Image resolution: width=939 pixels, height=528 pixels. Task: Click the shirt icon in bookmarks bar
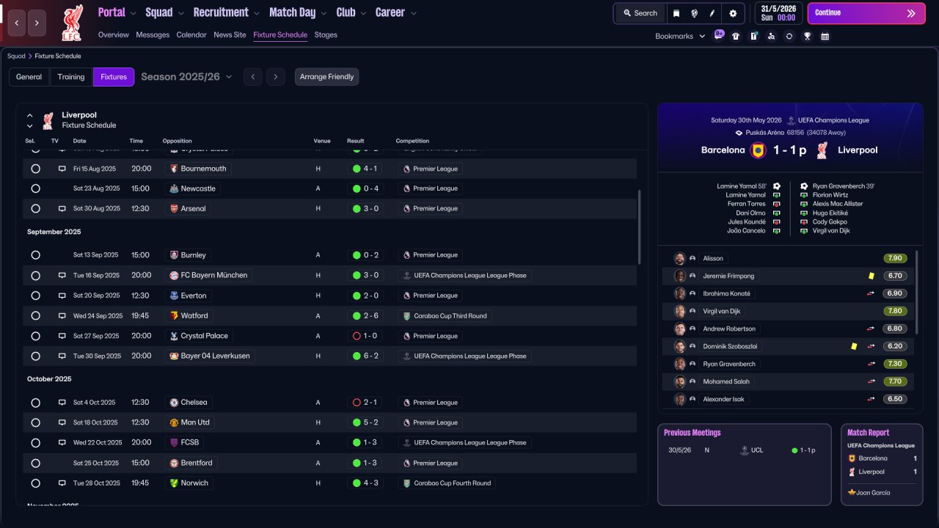click(x=736, y=36)
